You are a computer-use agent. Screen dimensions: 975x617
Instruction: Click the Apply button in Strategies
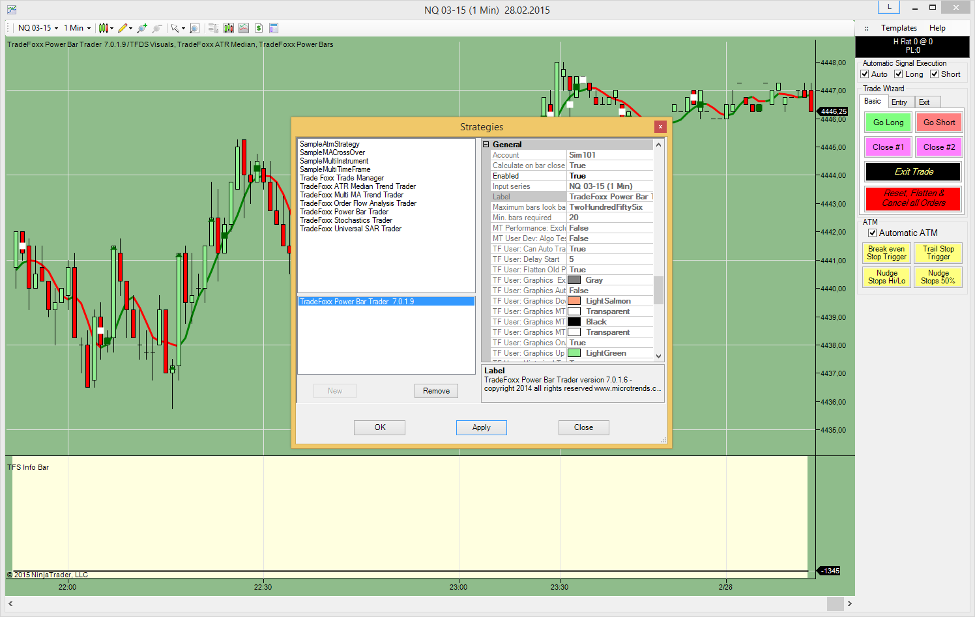coord(481,427)
